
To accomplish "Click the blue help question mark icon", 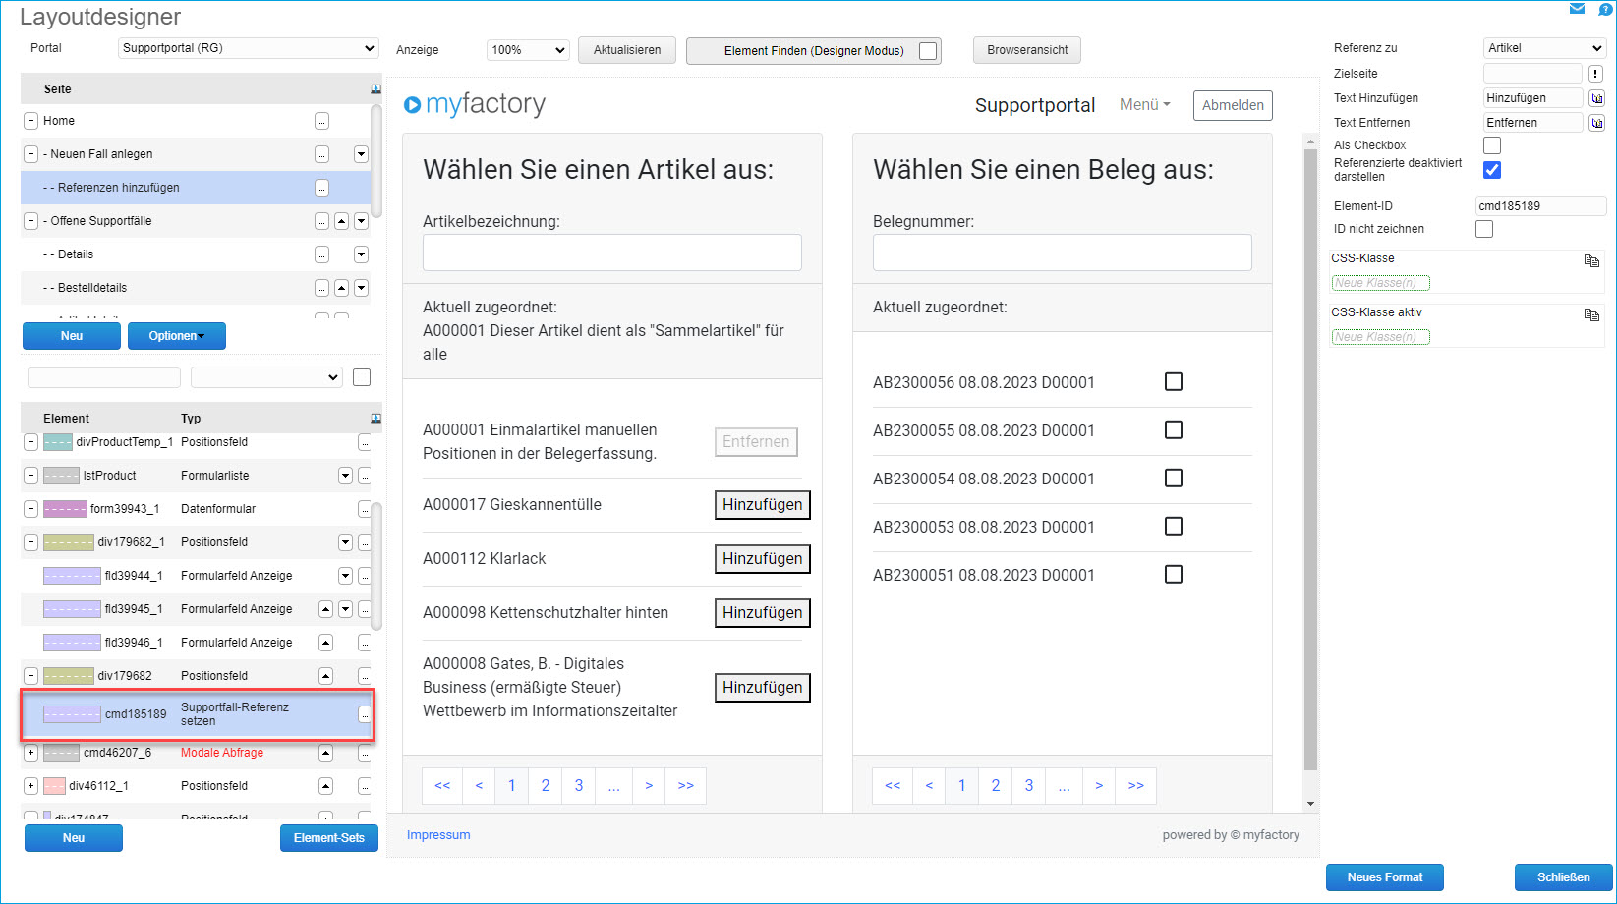I will pos(1605,9).
